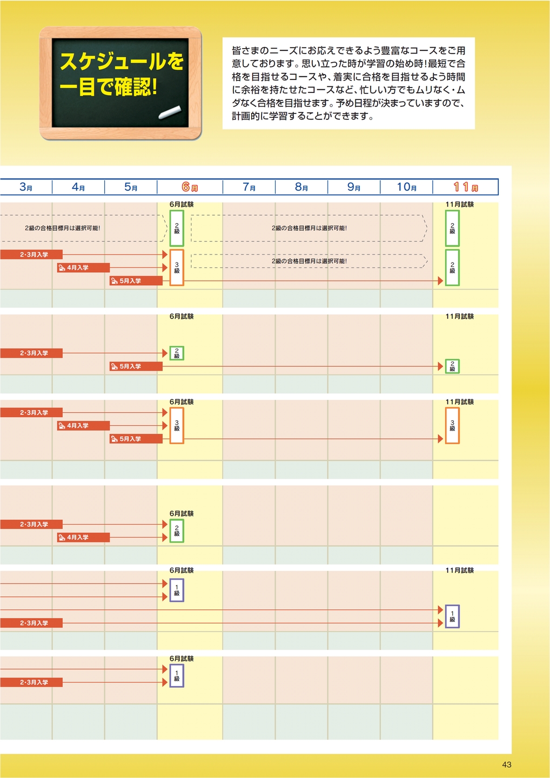
Task: Click the icon in the topmost 4月入学 label
Action: tap(62, 268)
